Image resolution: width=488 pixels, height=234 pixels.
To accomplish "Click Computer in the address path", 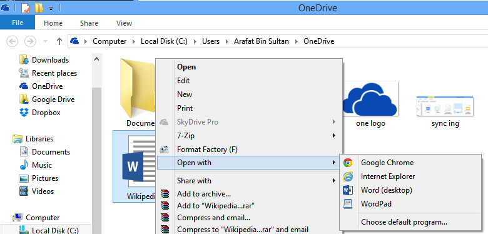I will (109, 41).
